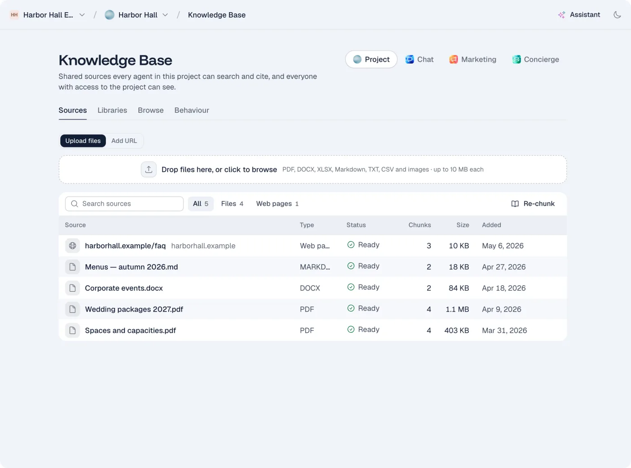Open the Sources tab

[x=73, y=110]
